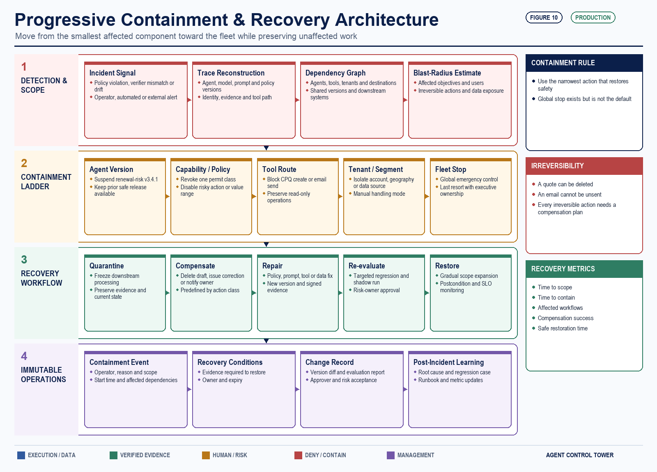Viewport: 657px width, 472px height.
Task: Click the arrow between Quarantine and Compensate
Action: tap(168, 293)
